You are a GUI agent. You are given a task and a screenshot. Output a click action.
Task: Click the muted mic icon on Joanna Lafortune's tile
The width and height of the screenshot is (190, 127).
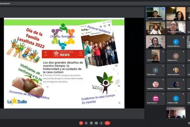[183, 66]
